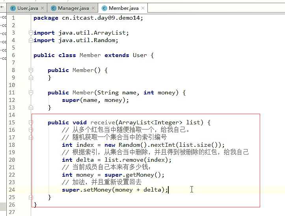This screenshot has height=216, width=285.
Task: Click the fold end marker at line 13
Action: click(x=31, y=107)
